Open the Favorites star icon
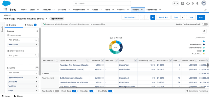Viewport: 209px width, 99px height. coord(174,4)
